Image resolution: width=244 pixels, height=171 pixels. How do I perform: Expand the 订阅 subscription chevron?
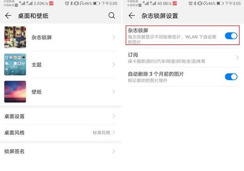click(237, 57)
